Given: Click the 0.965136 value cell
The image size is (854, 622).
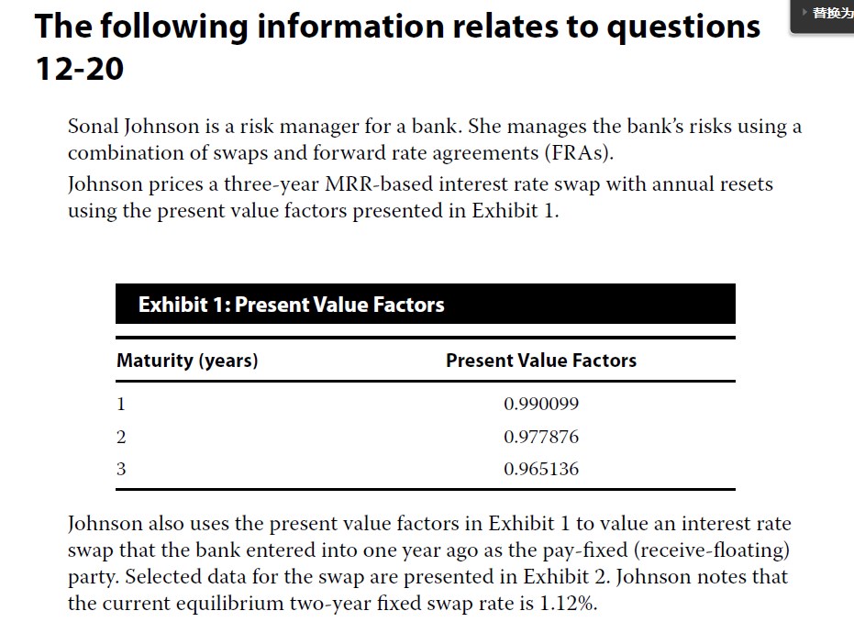Looking at the screenshot, I should 541,470.
